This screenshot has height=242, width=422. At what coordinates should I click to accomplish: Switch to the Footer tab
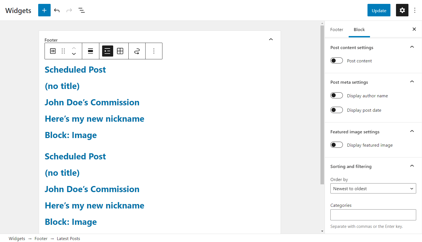point(337,29)
